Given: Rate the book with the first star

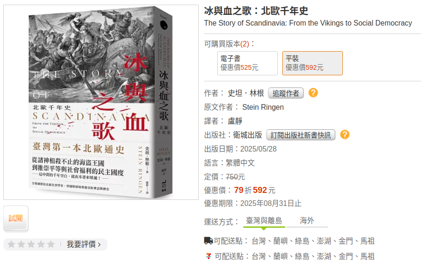Looking at the screenshot, I should coord(11,244).
